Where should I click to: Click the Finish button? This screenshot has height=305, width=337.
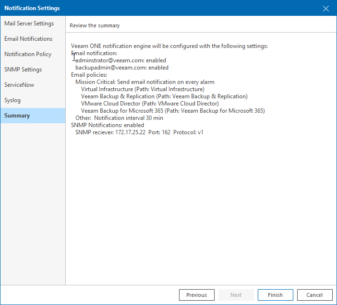(x=276, y=295)
